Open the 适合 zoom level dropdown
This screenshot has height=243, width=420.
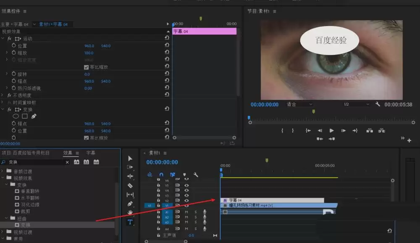299,104
